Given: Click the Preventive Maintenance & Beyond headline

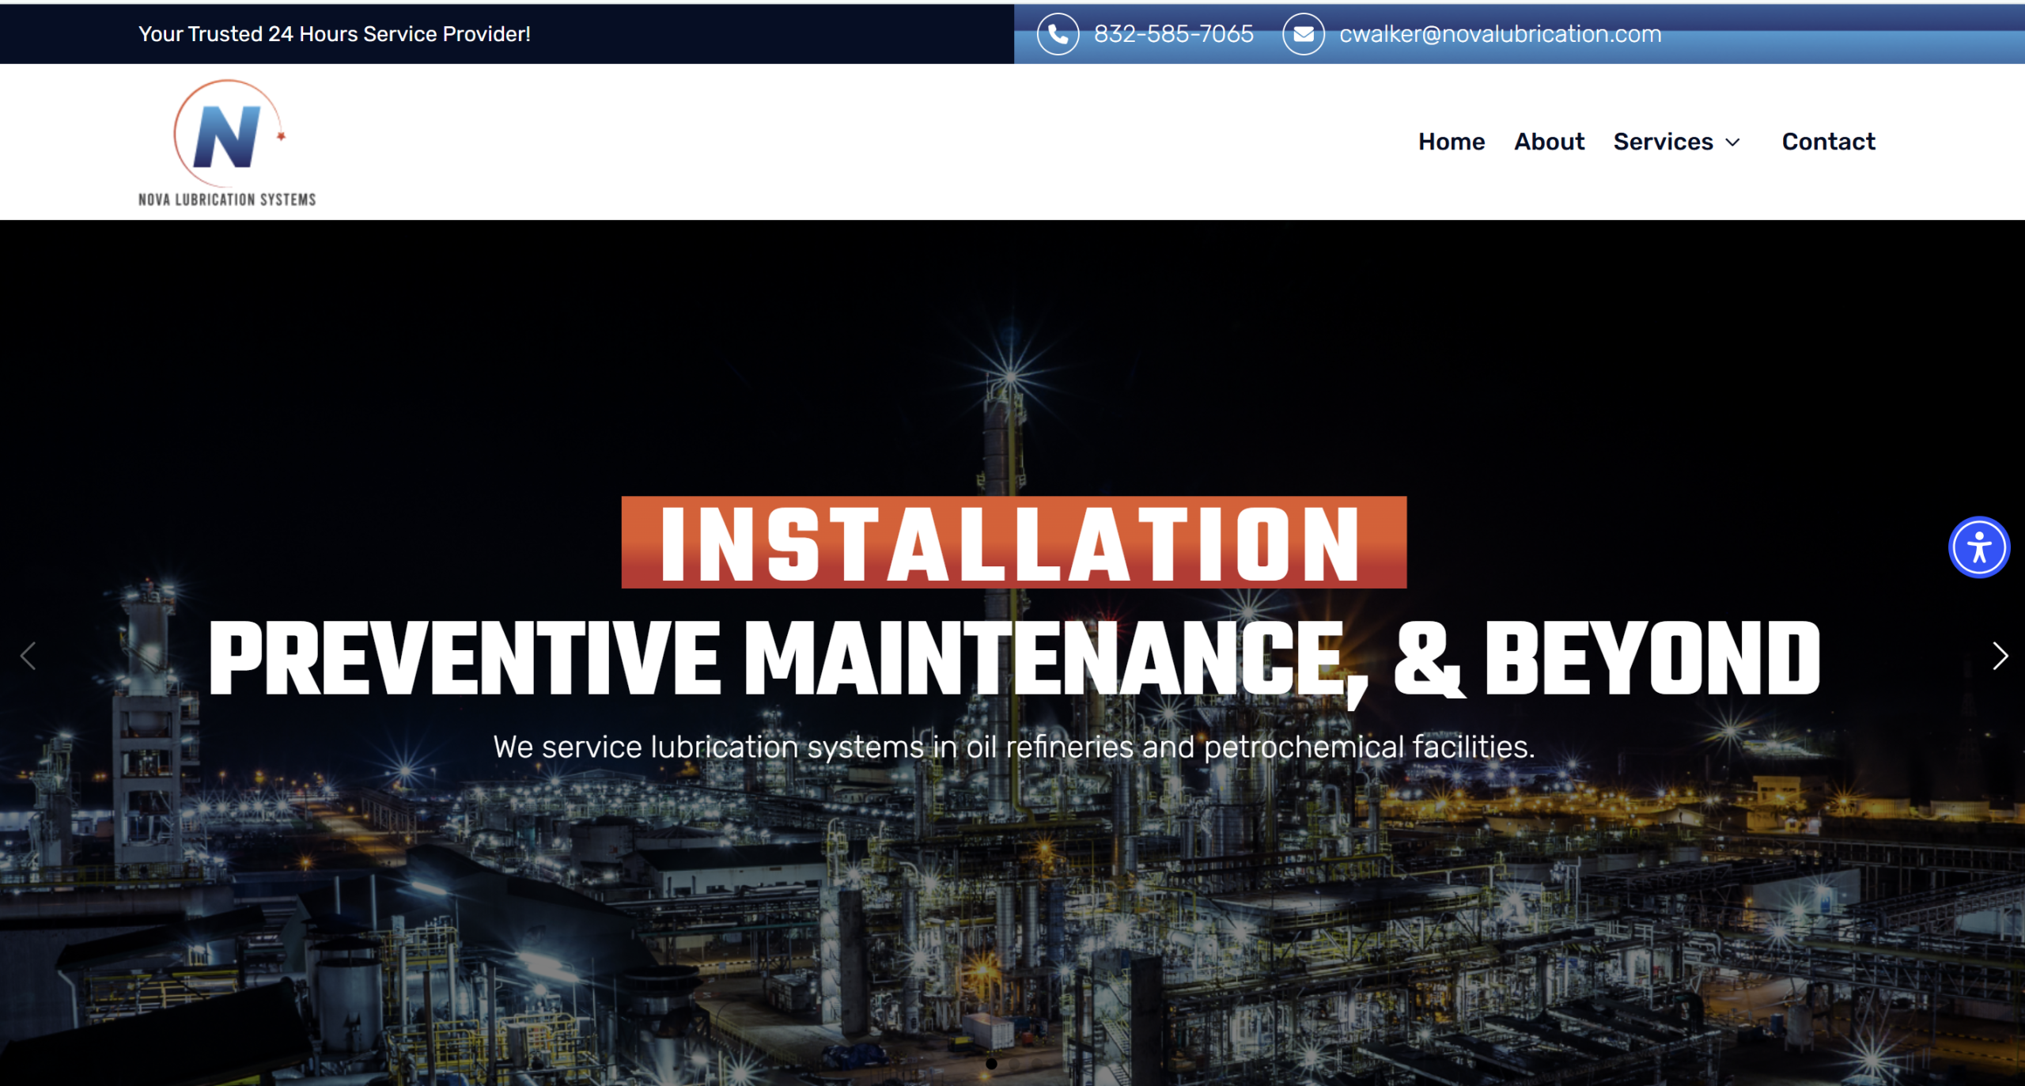Looking at the screenshot, I should coord(1013,658).
